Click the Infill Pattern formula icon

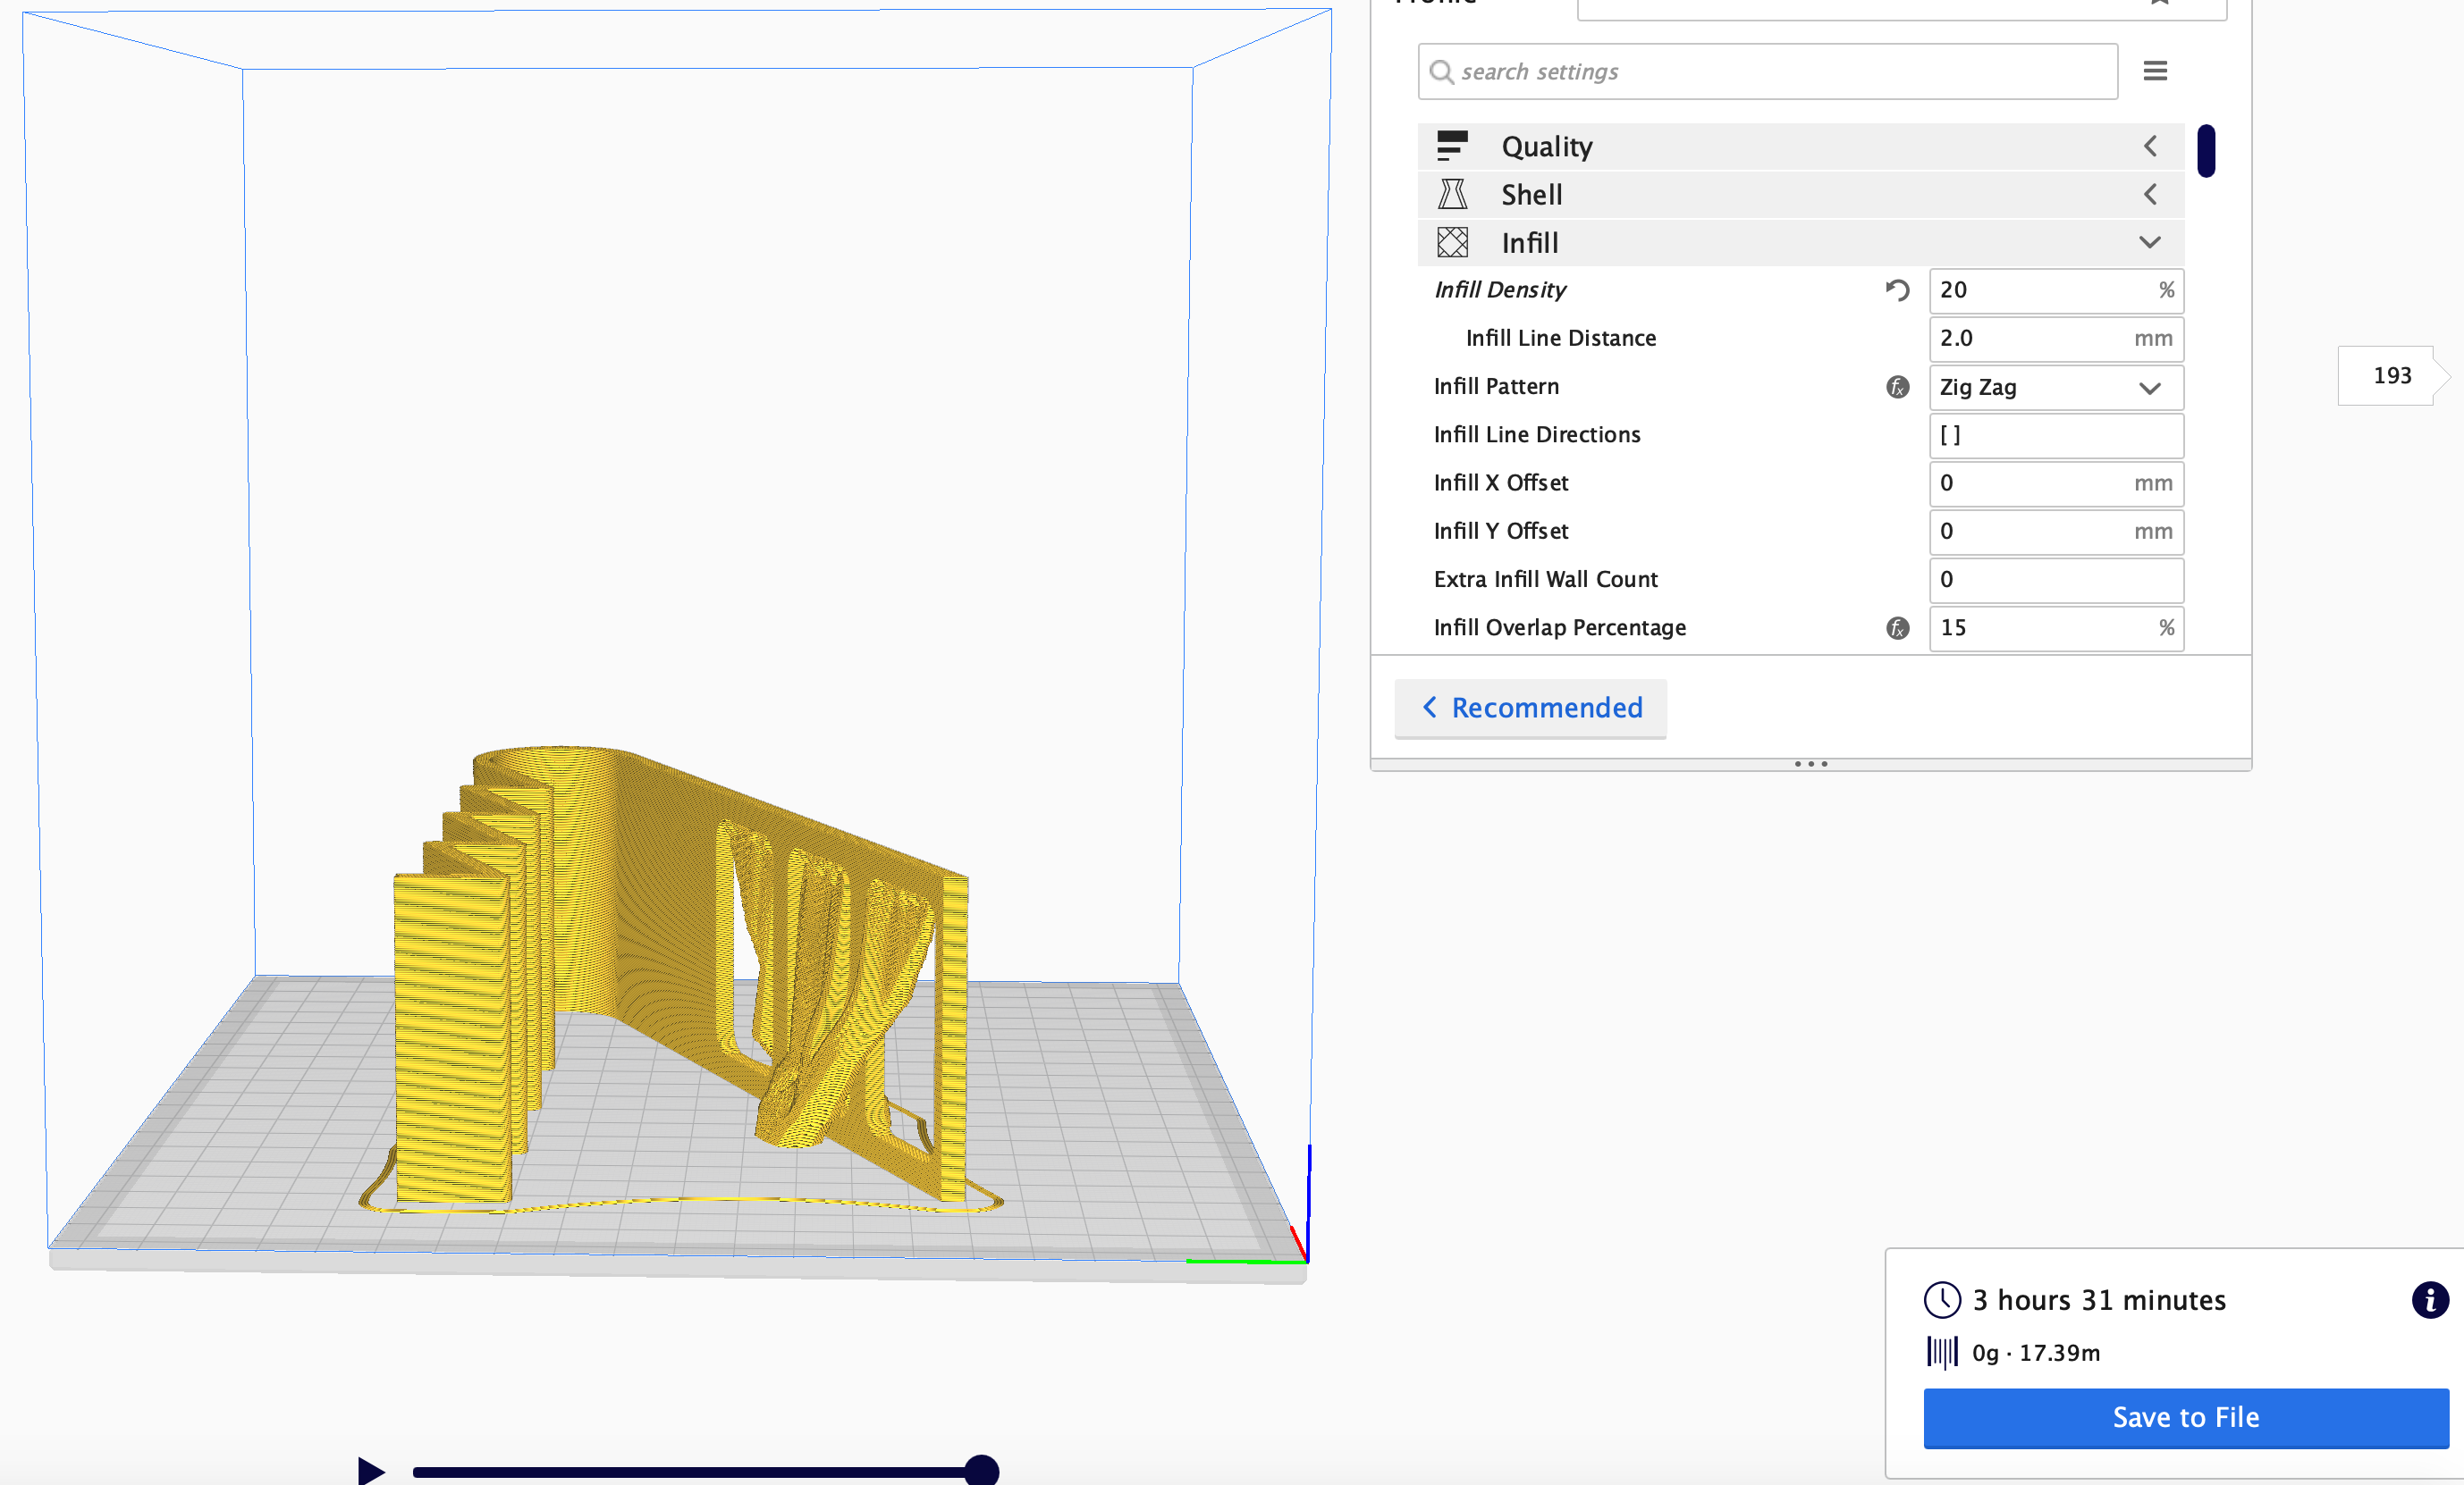coord(1897,387)
